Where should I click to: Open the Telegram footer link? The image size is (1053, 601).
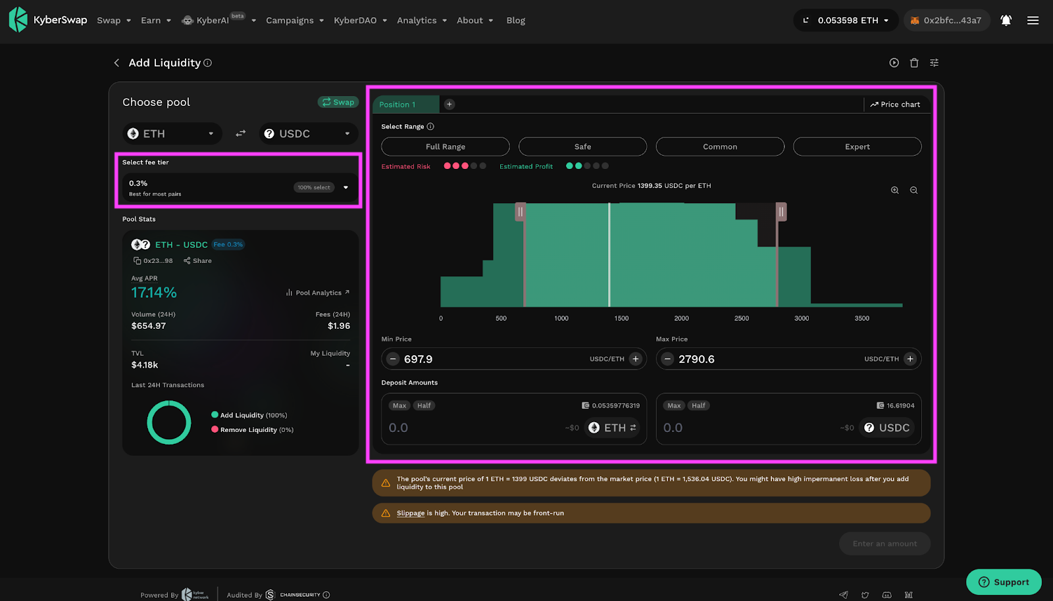coord(843,595)
